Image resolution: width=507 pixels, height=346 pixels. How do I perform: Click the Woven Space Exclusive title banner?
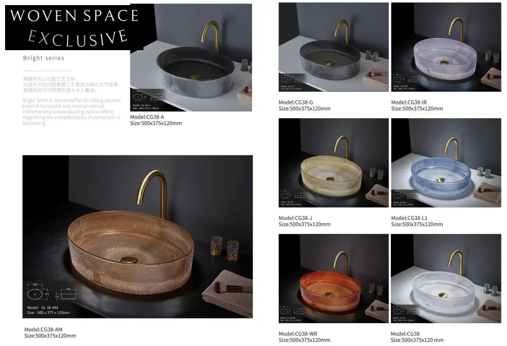click(74, 27)
